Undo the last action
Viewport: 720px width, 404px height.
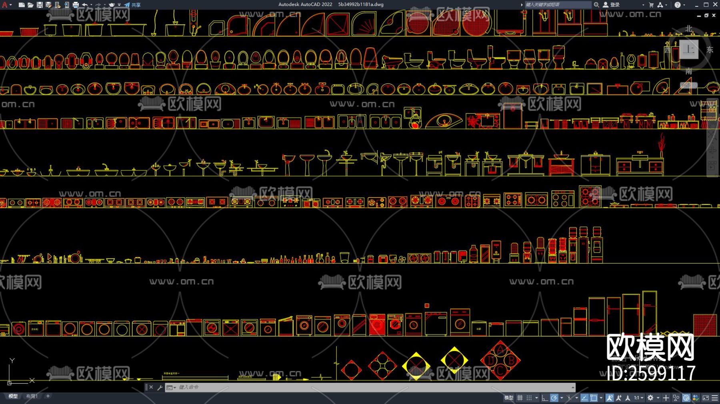click(x=85, y=5)
